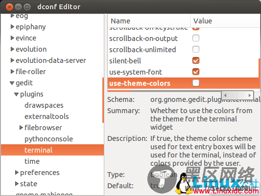Close the dconf Editor window
The width and height of the screenshot is (261, 196).
click(x=9, y=7)
